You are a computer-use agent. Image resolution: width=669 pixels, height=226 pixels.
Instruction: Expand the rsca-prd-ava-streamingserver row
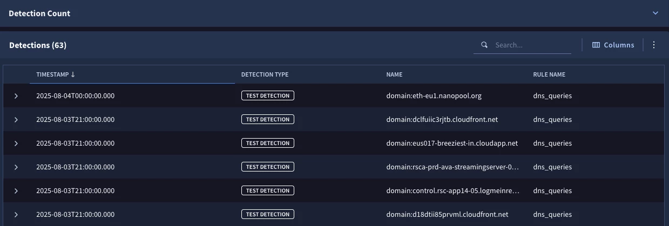click(16, 167)
